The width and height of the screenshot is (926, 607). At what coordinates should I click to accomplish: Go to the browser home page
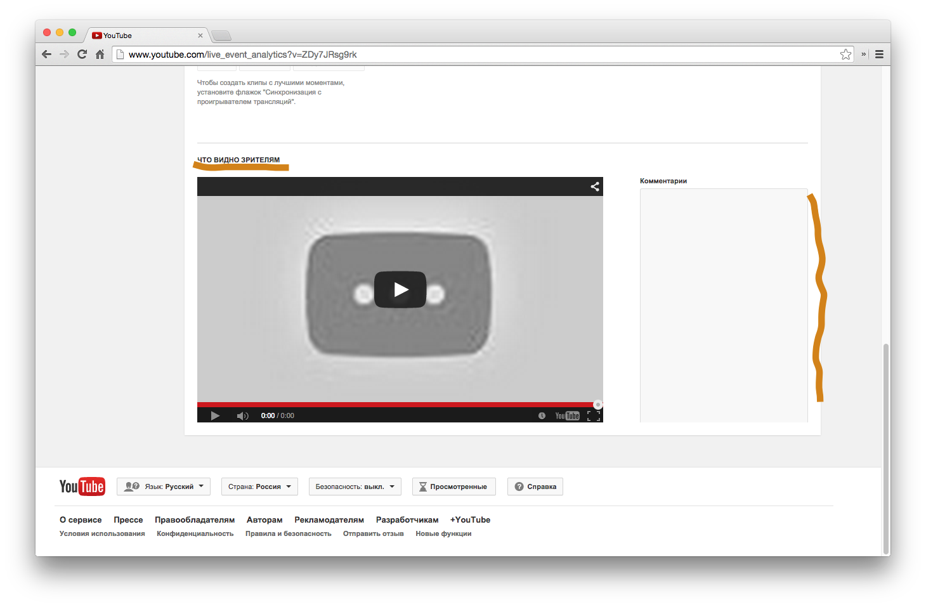(100, 55)
